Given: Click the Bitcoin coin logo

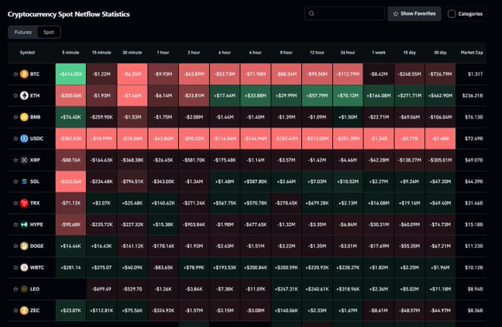Looking at the screenshot, I should point(24,74).
